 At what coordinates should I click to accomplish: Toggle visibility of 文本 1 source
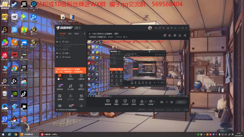tap(57, 42)
